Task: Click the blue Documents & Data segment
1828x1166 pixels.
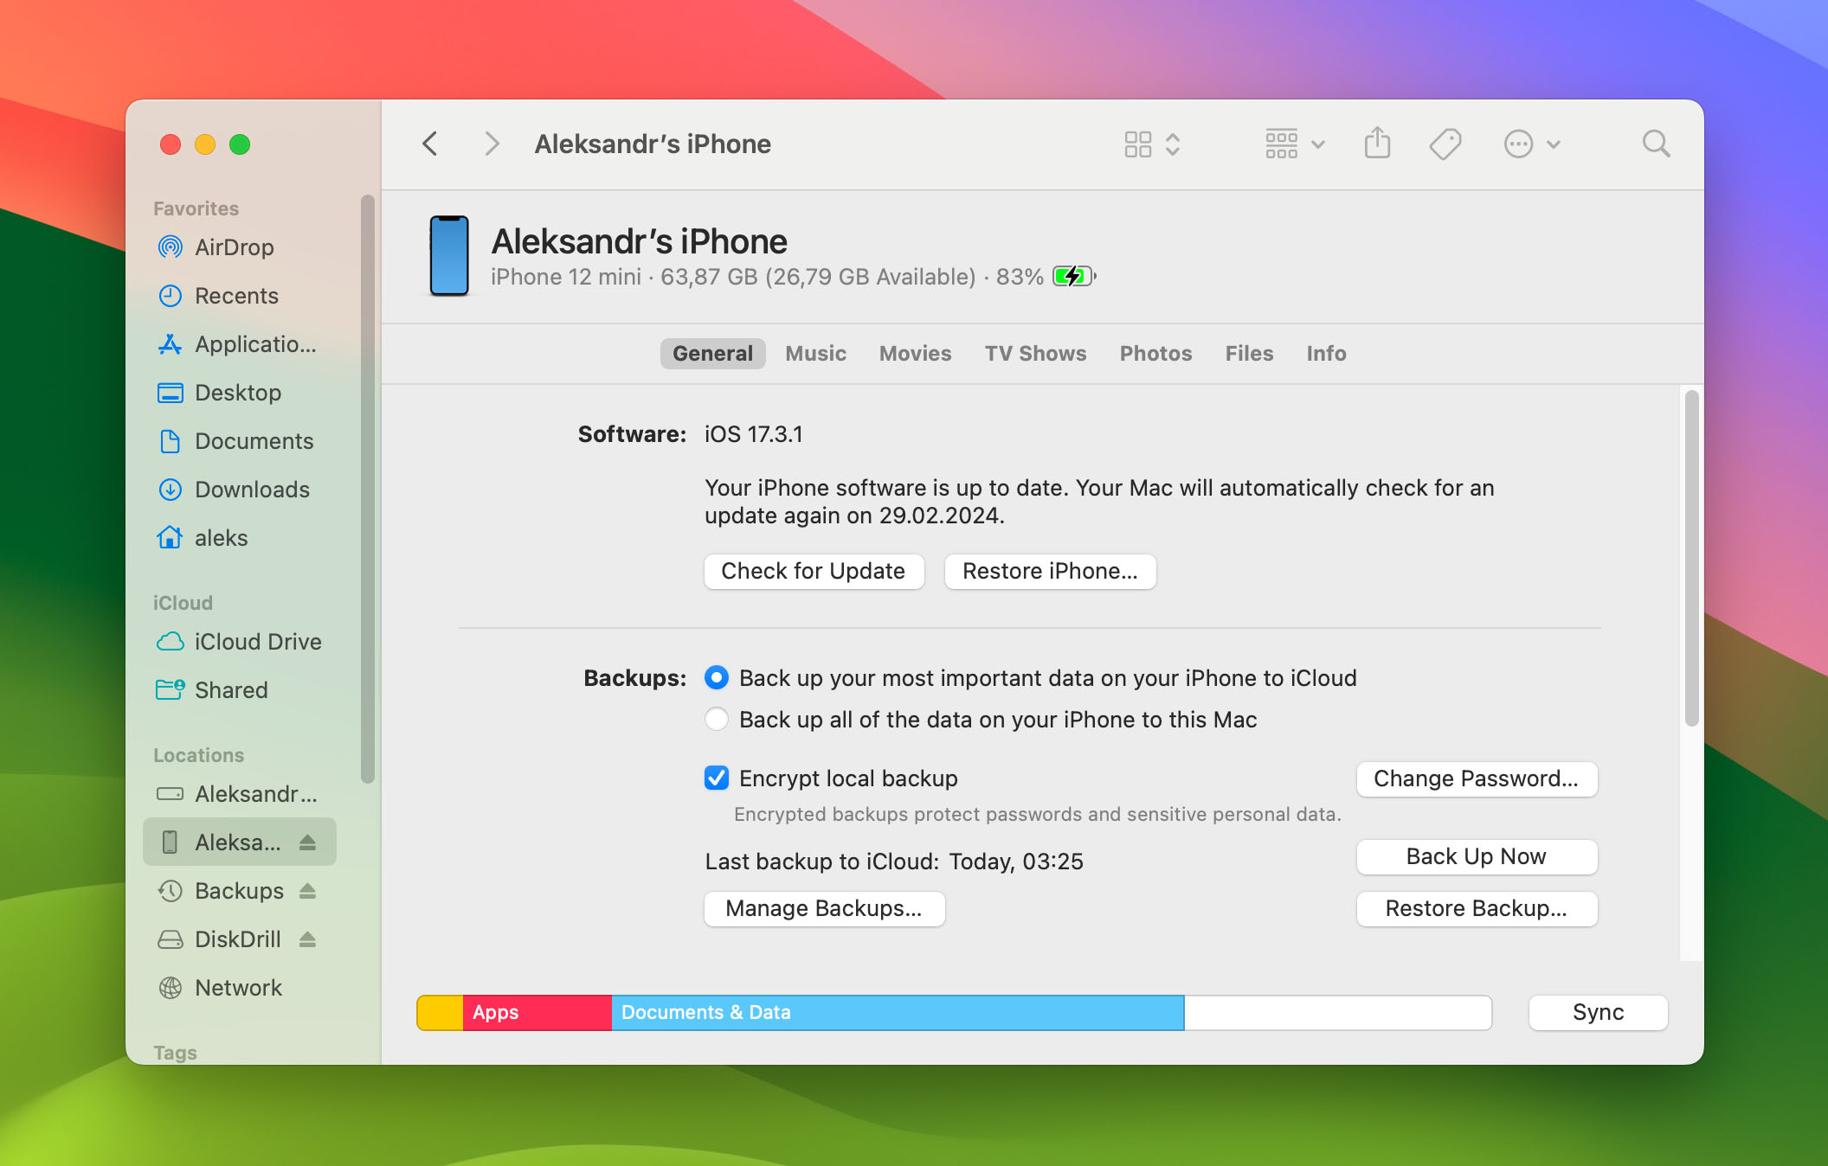Action: click(898, 1013)
